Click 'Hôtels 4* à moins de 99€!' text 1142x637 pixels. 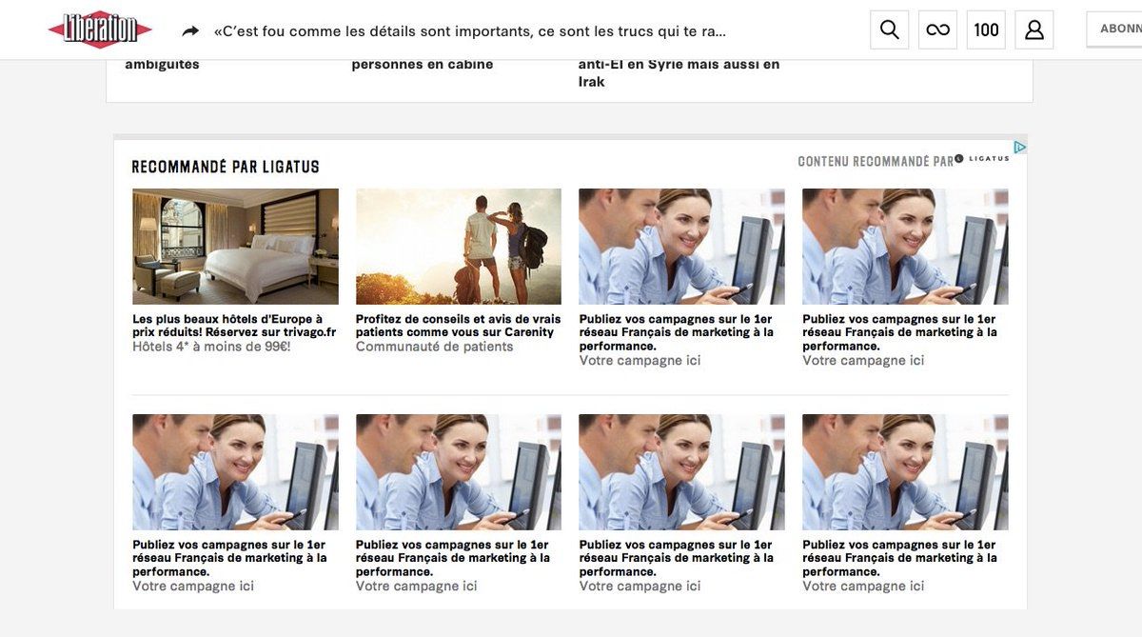point(211,347)
